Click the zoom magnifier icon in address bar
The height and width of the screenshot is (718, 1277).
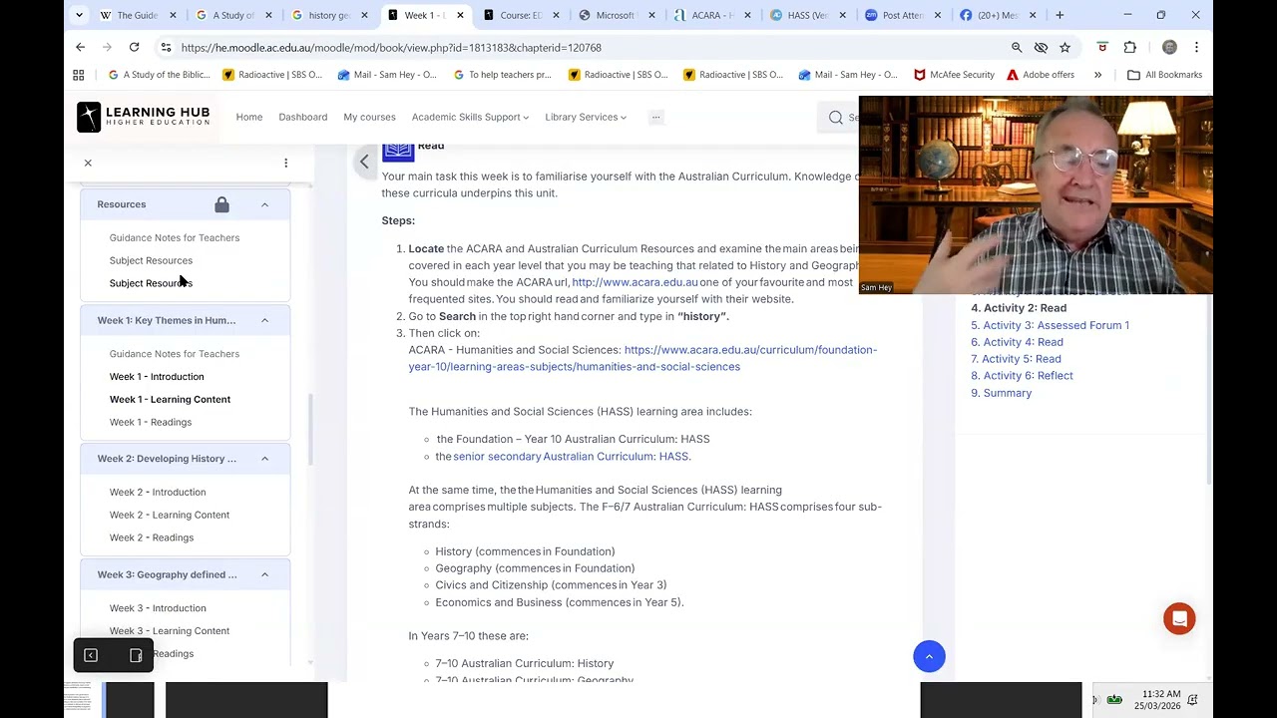click(1017, 47)
